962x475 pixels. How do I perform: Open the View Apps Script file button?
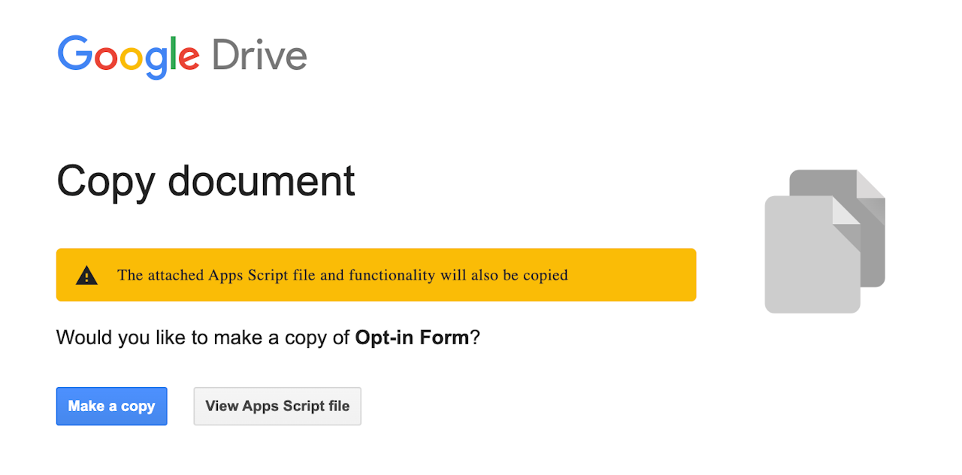point(277,406)
